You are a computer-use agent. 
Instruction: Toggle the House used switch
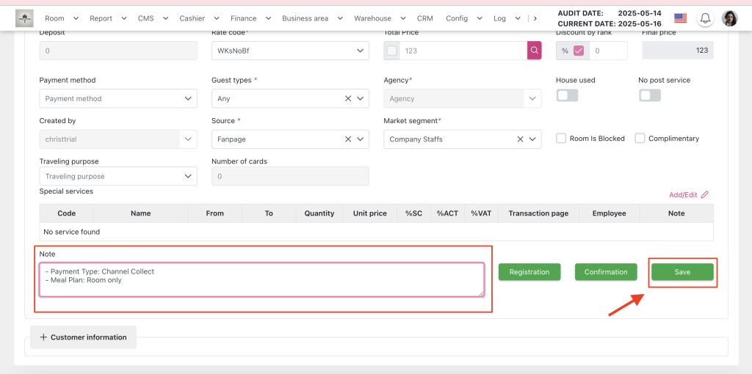[567, 95]
